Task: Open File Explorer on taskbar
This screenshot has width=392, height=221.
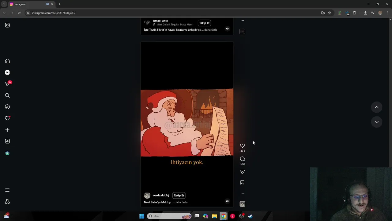Action: click(214, 216)
